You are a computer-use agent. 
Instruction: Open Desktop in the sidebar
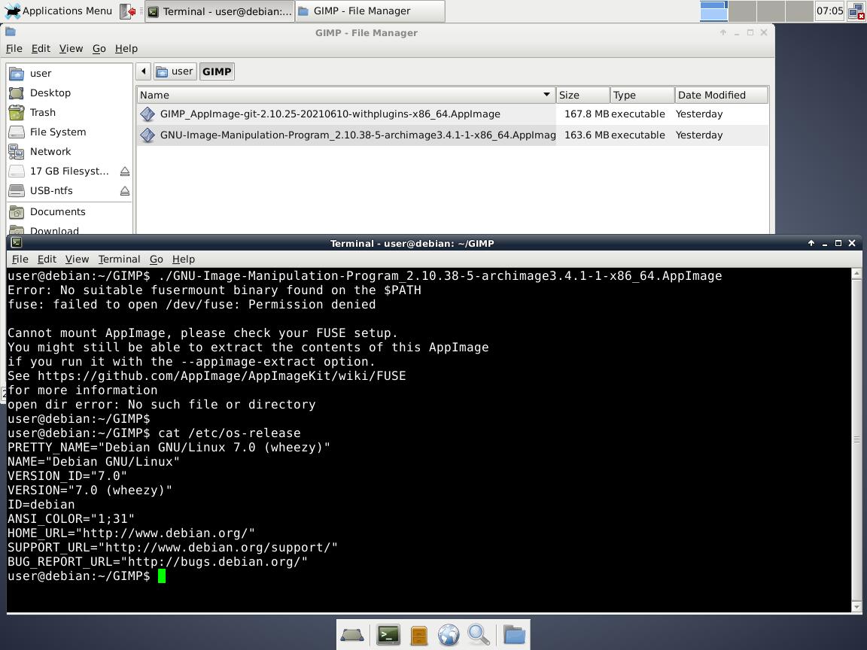(x=69, y=93)
